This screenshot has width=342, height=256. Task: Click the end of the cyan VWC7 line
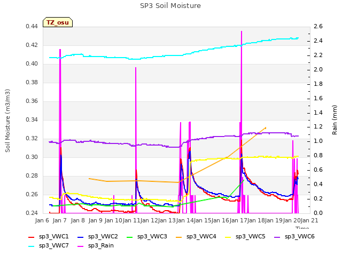click(298, 38)
